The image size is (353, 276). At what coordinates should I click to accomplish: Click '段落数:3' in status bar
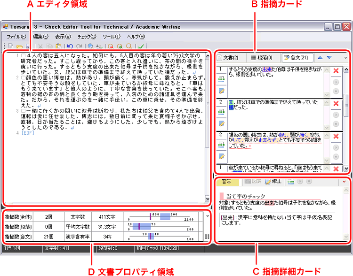click(108, 248)
